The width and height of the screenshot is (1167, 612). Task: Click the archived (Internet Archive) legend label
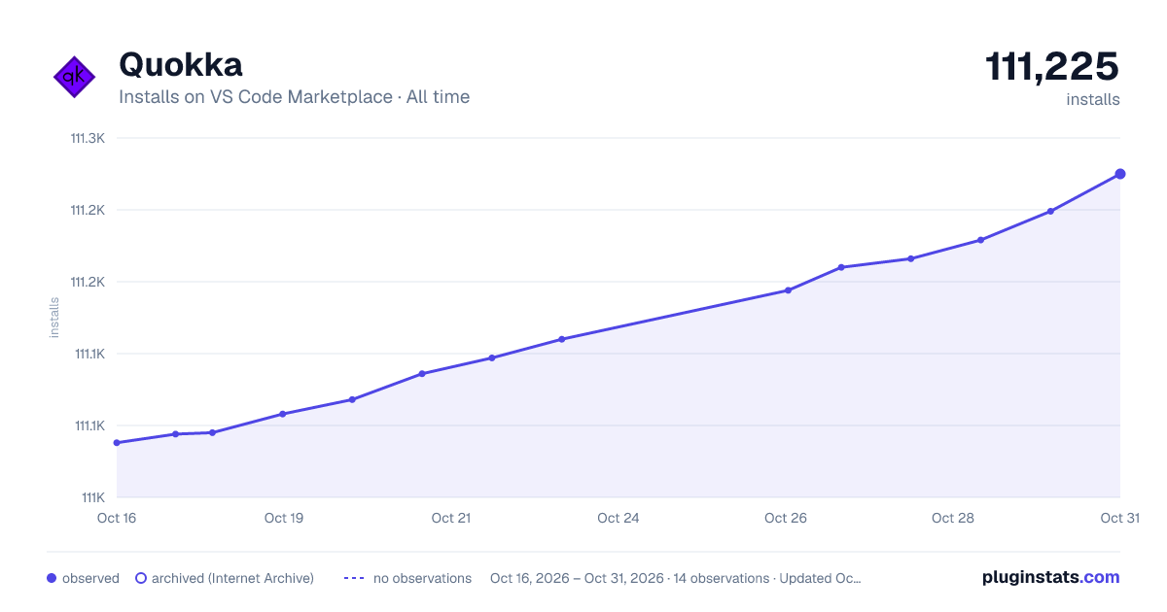pos(232,578)
